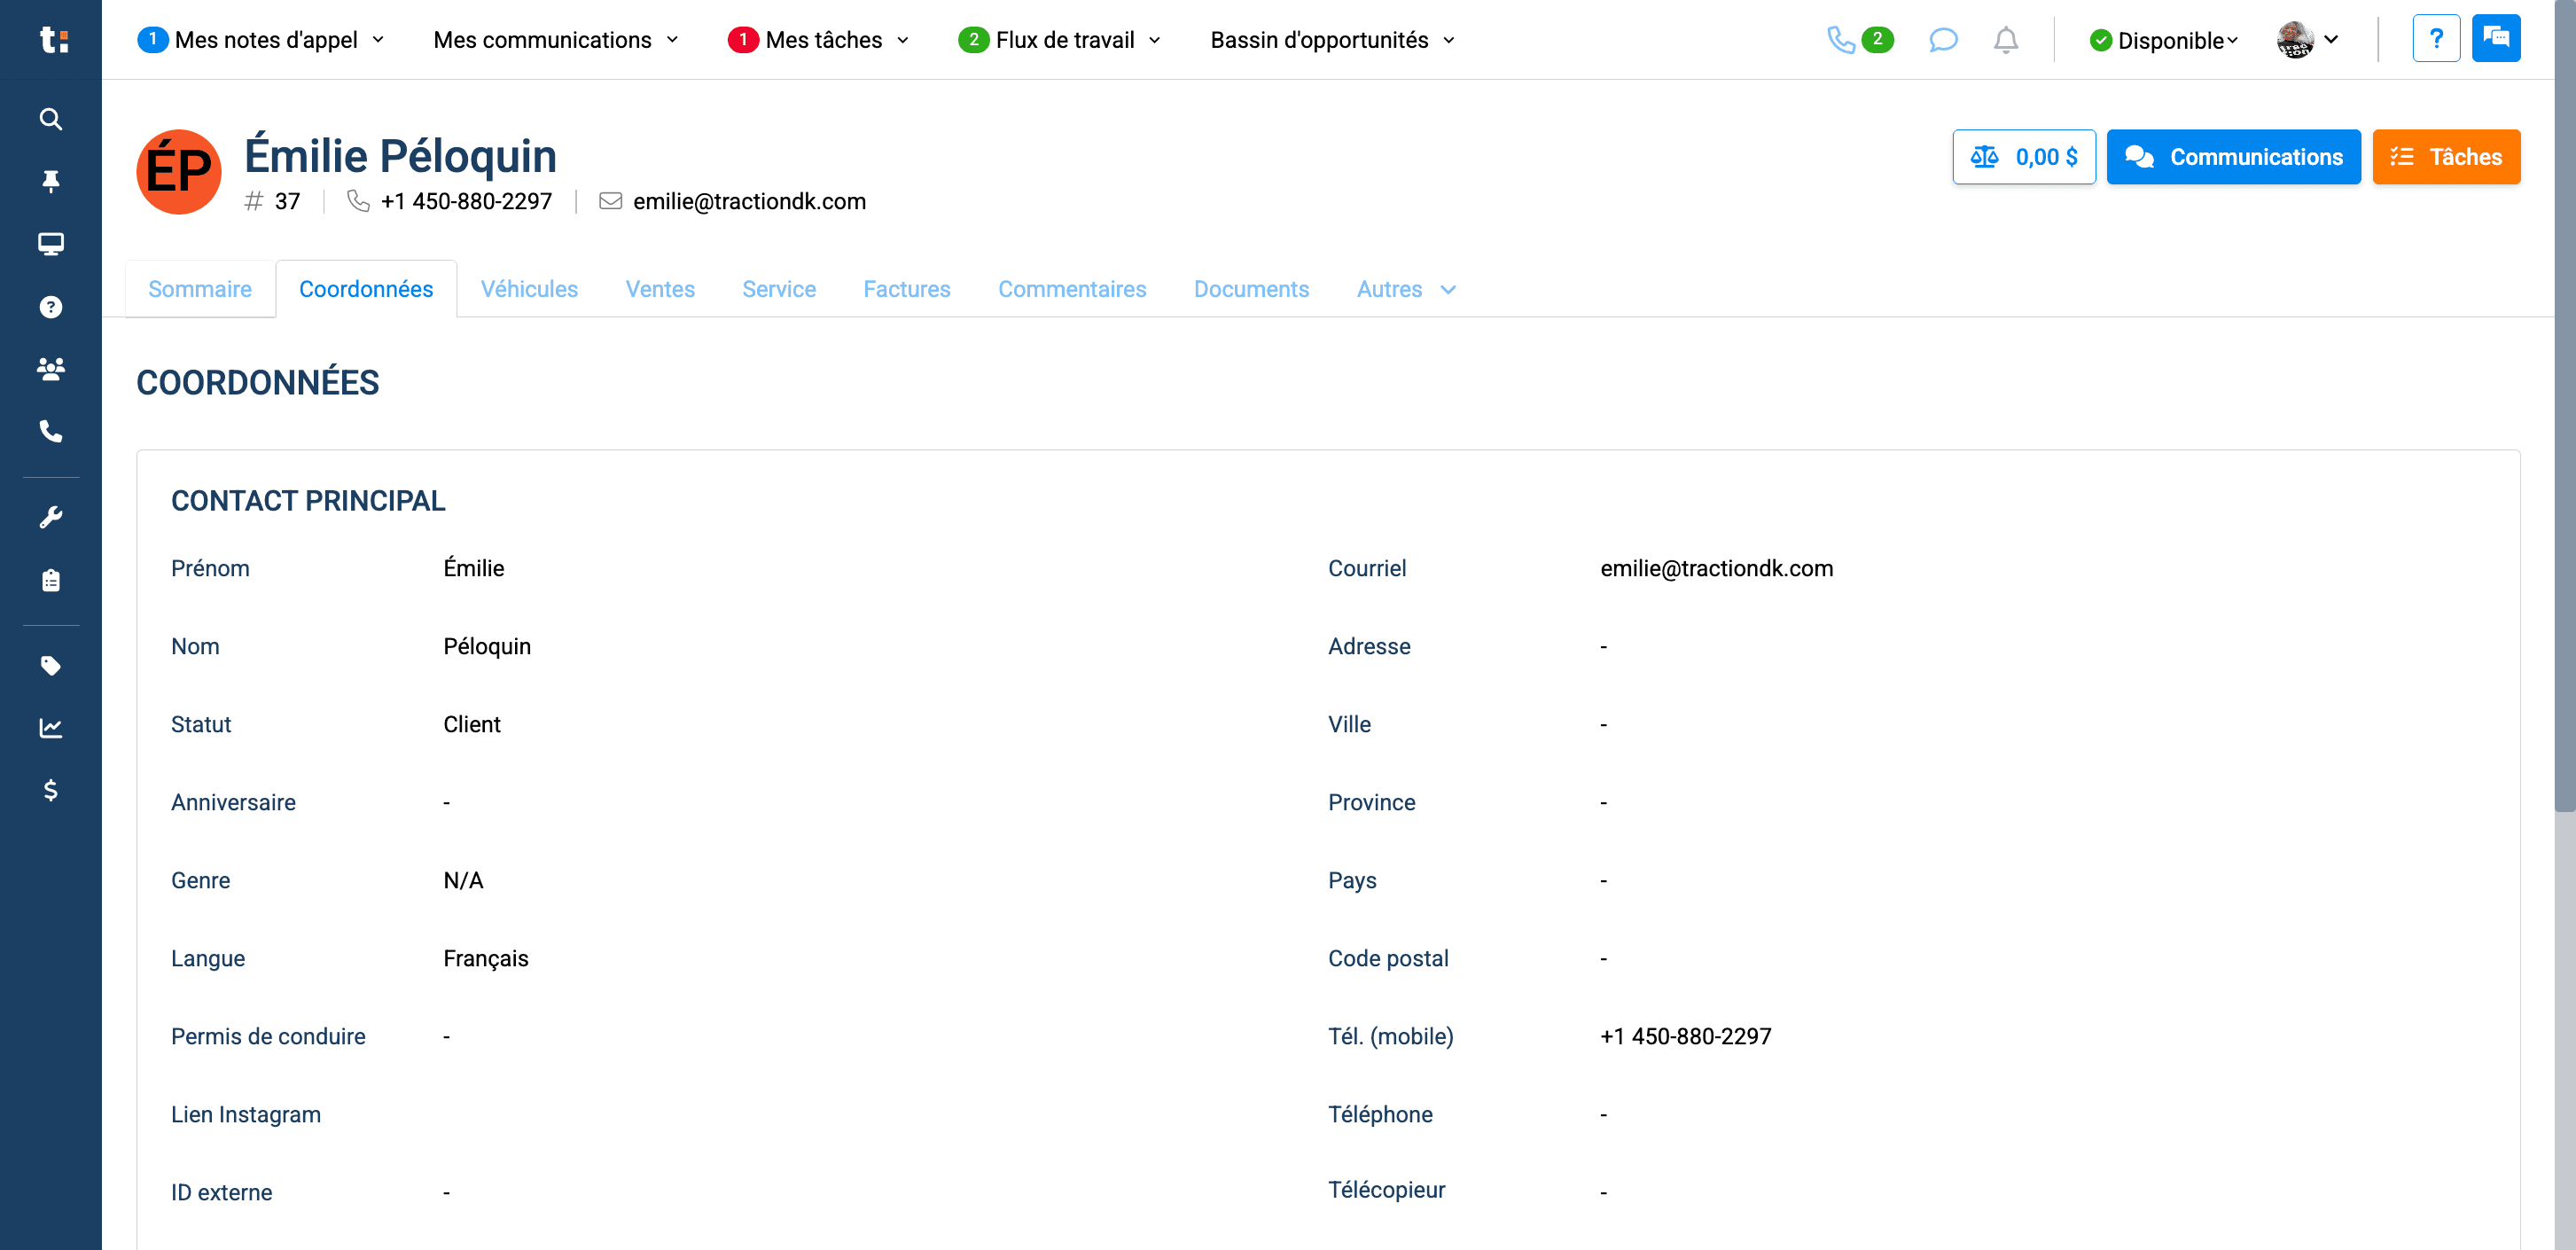Screen dimensions: 2576x1250
Task: Click the help question mark button top right
Action: pos(2436,39)
